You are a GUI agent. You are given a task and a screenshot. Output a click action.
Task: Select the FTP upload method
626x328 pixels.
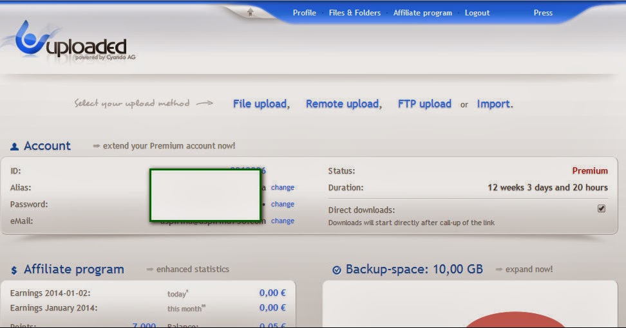pyautogui.click(x=424, y=104)
